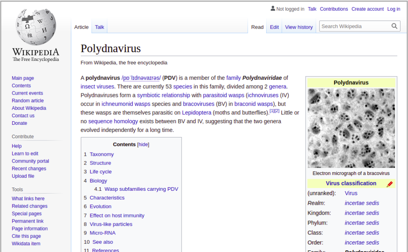408x252 pixels.
Task: Jump to the Biology section
Action: pos(98,181)
